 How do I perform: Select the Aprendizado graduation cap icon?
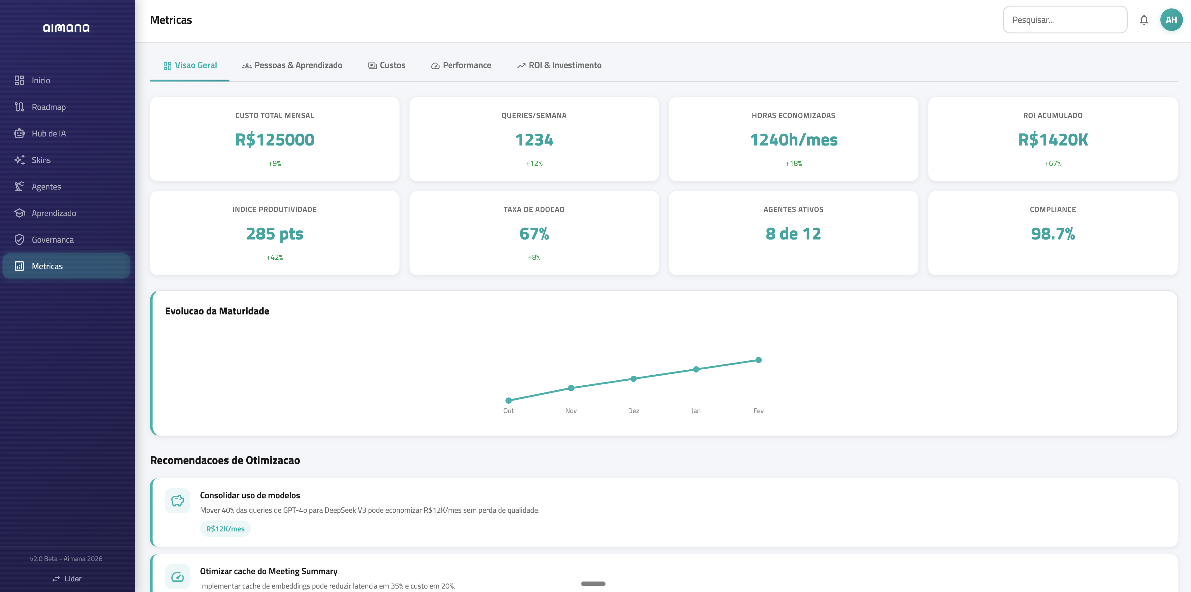point(19,213)
